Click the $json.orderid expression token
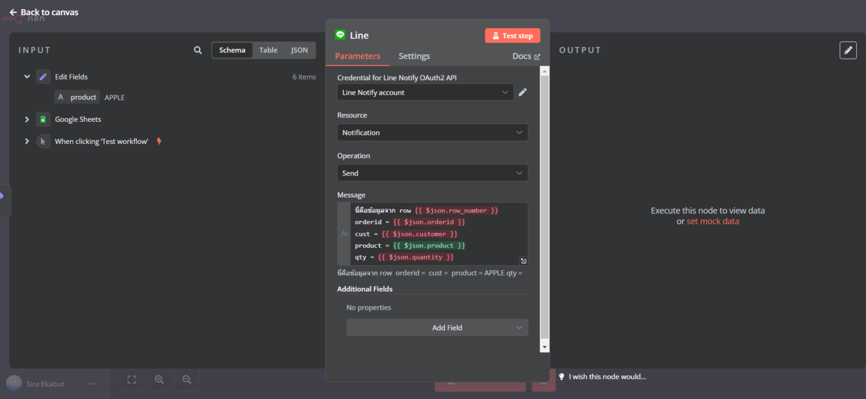This screenshot has height=399, width=866. coord(430,222)
